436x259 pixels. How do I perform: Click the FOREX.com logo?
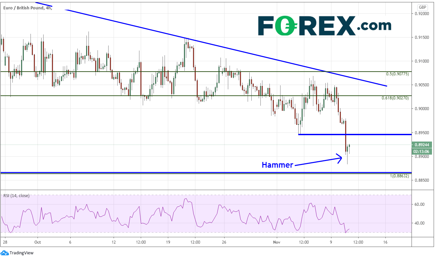click(x=324, y=26)
